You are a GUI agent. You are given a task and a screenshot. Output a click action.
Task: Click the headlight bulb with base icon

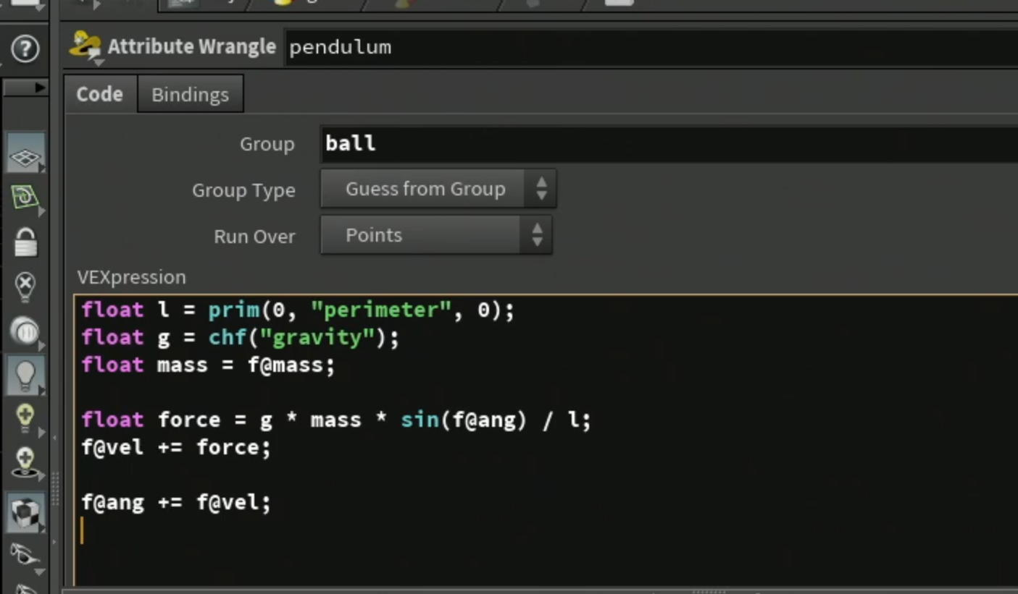point(25,463)
